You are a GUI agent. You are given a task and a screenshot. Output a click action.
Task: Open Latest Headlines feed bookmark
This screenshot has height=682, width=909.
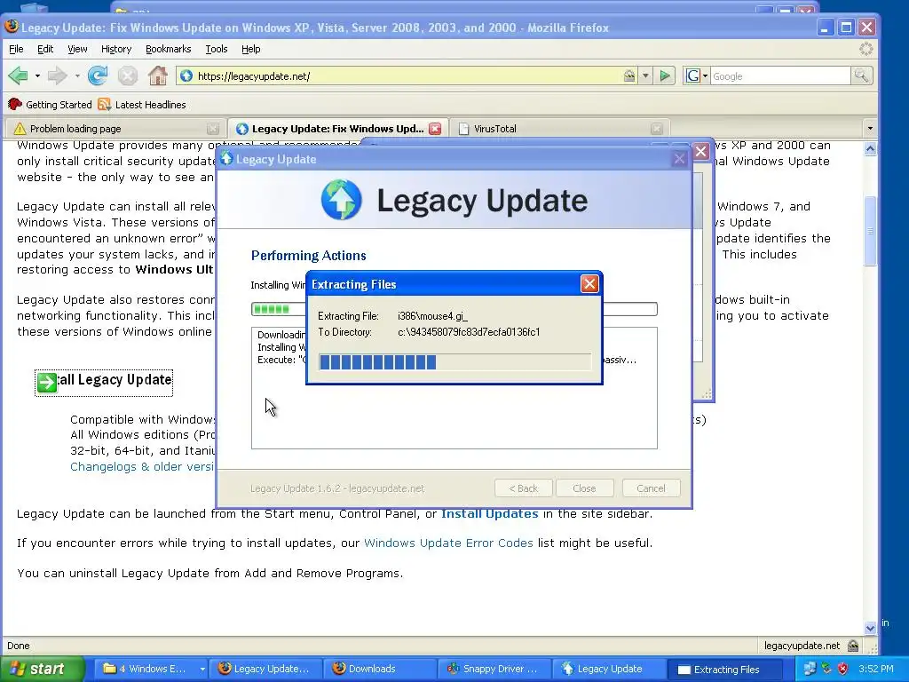click(142, 105)
